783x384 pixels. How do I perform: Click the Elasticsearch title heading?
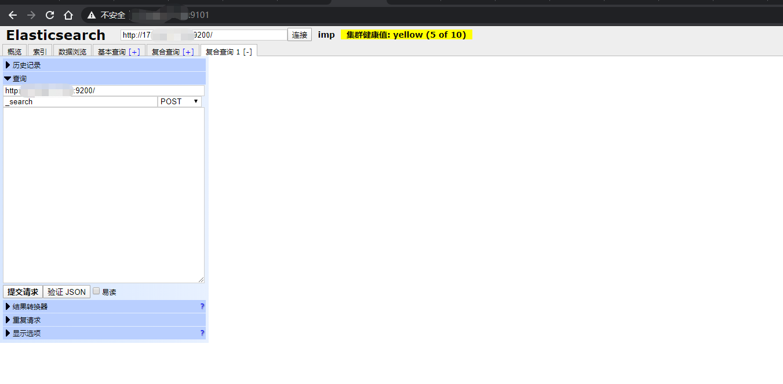(56, 35)
